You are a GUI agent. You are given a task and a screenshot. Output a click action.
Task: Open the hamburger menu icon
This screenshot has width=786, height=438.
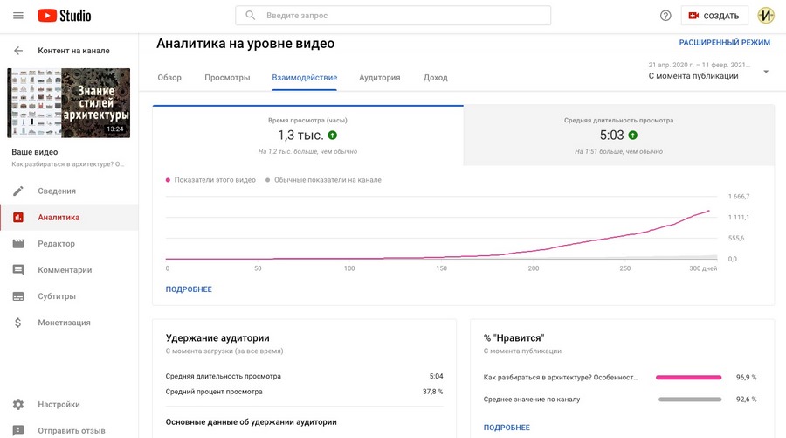pos(18,16)
